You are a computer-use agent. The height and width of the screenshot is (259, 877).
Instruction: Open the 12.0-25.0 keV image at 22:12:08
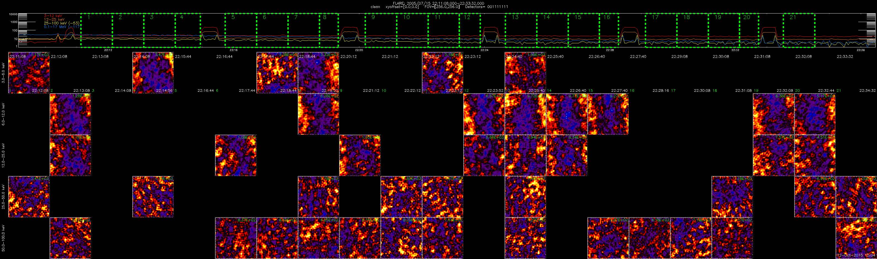[x=71, y=155]
